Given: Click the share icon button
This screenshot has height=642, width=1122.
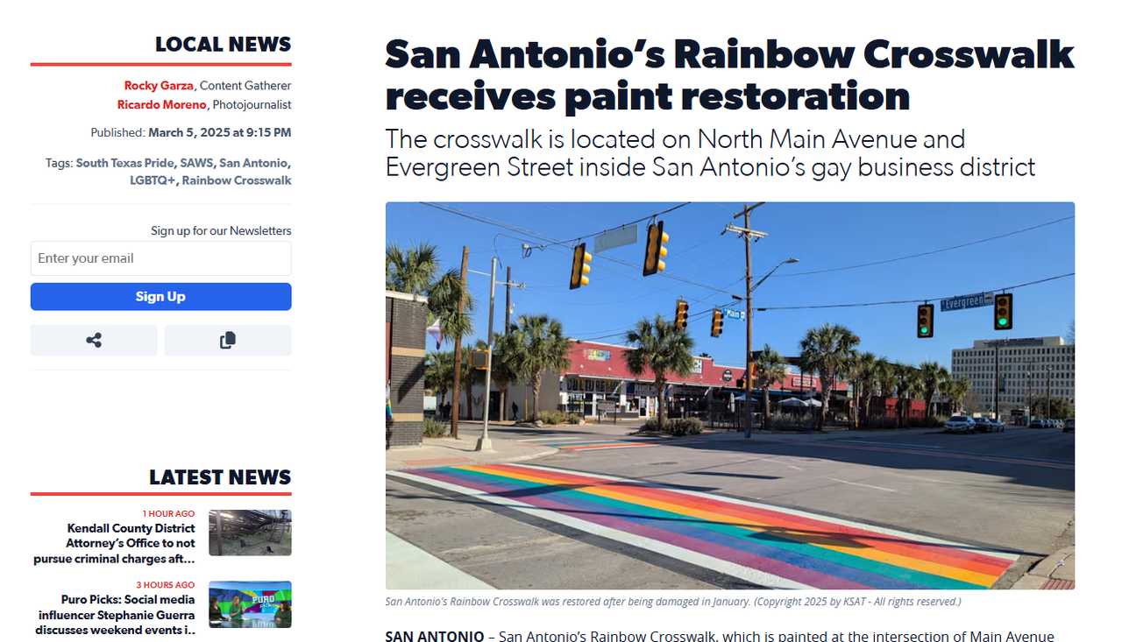Looking at the screenshot, I should point(94,340).
